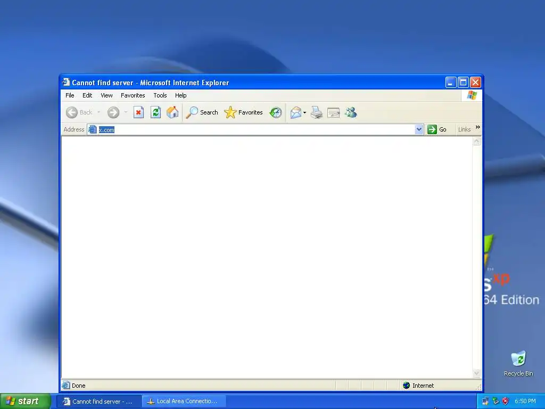Click the scrollbar up arrow
The image size is (545, 409).
click(476, 141)
